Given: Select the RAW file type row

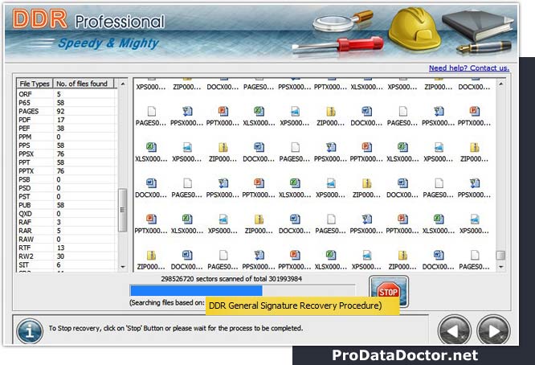Looking at the screenshot, I should point(66,239).
